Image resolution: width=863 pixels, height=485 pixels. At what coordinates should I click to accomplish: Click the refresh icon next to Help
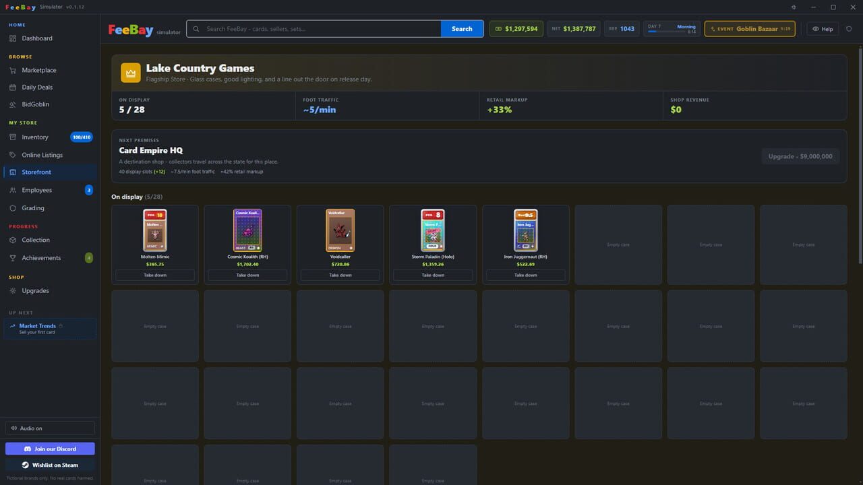point(849,29)
